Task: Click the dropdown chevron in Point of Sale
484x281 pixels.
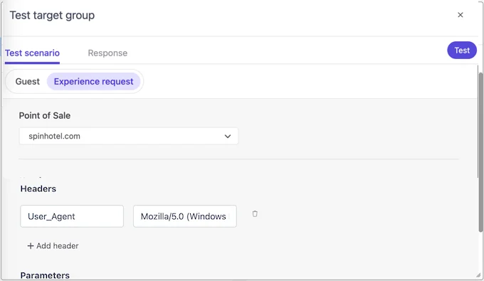Action: (228, 136)
